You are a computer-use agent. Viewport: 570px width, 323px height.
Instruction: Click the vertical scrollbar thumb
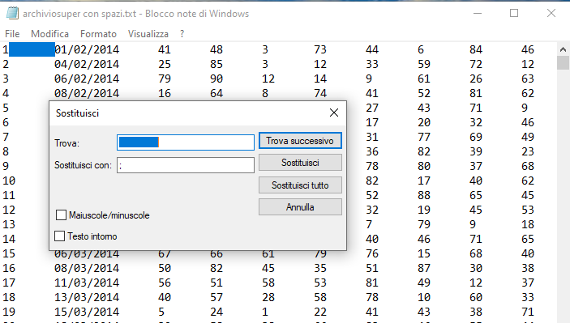pyautogui.click(x=563, y=62)
